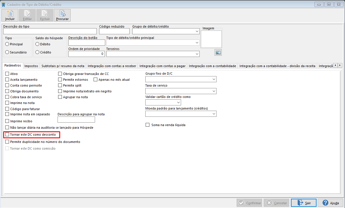Choose Crédito for Saldo do hóspede
Viewport: 345px width, 208px height.
(37, 52)
